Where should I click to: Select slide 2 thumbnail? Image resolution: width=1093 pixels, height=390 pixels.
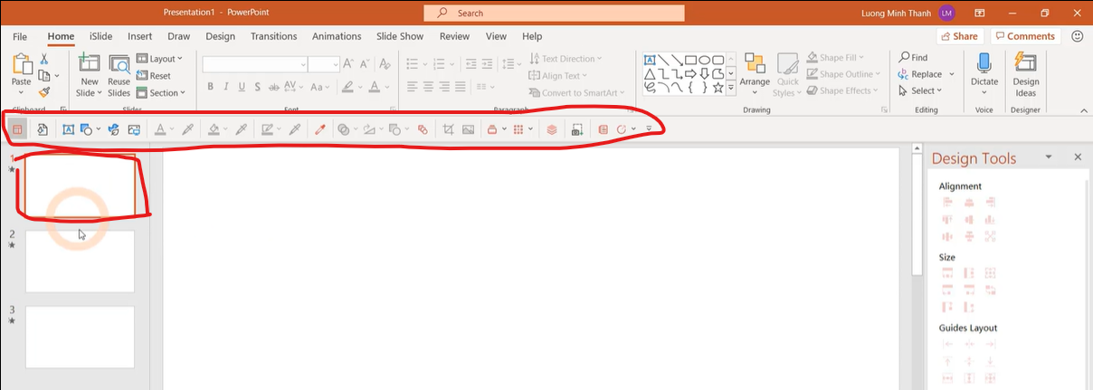click(x=80, y=262)
